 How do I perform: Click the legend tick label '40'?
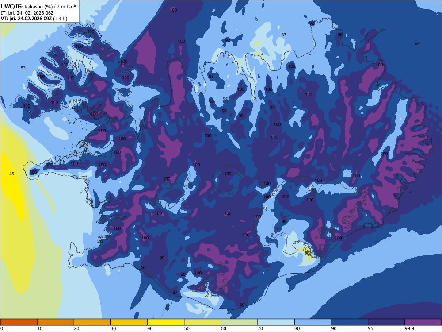pos(150,328)
